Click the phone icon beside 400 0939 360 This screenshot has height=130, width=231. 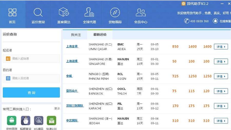(187, 21)
